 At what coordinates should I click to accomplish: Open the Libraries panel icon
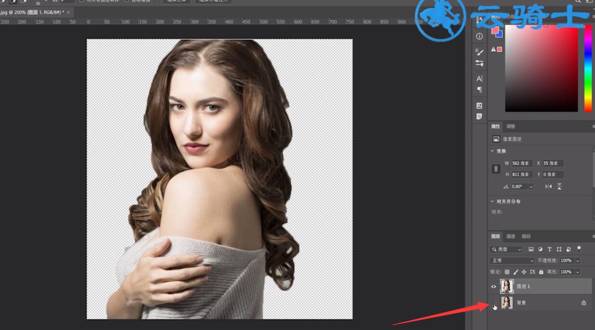(479, 106)
